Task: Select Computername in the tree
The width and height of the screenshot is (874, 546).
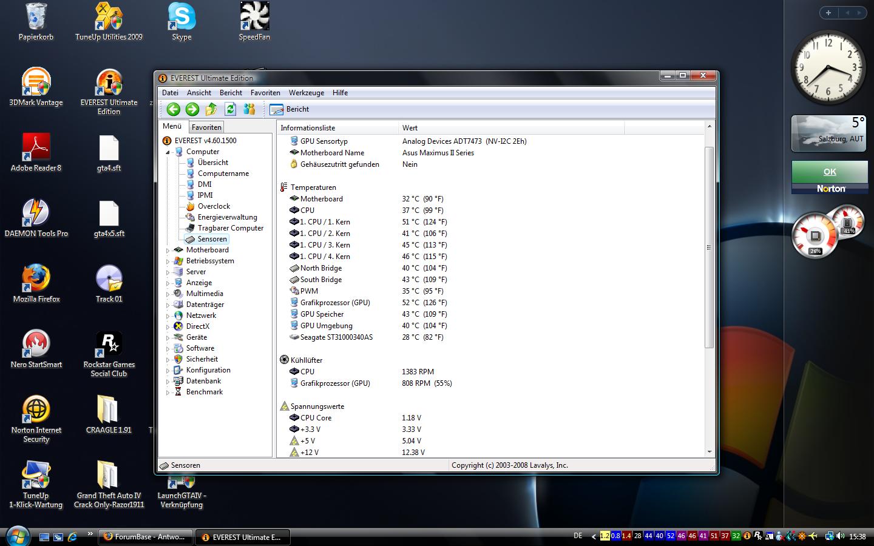Action: click(x=223, y=174)
